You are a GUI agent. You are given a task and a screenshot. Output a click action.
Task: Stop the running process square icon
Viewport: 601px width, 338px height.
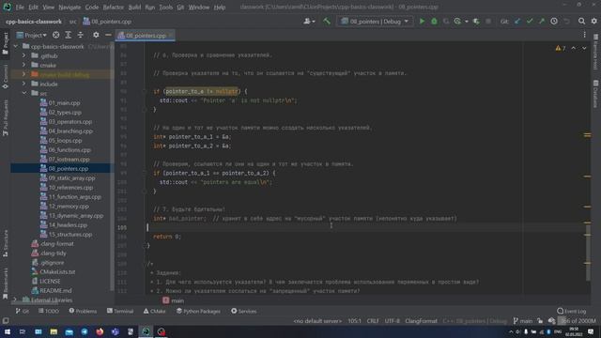pyautogui.click(x=488, y=22)
